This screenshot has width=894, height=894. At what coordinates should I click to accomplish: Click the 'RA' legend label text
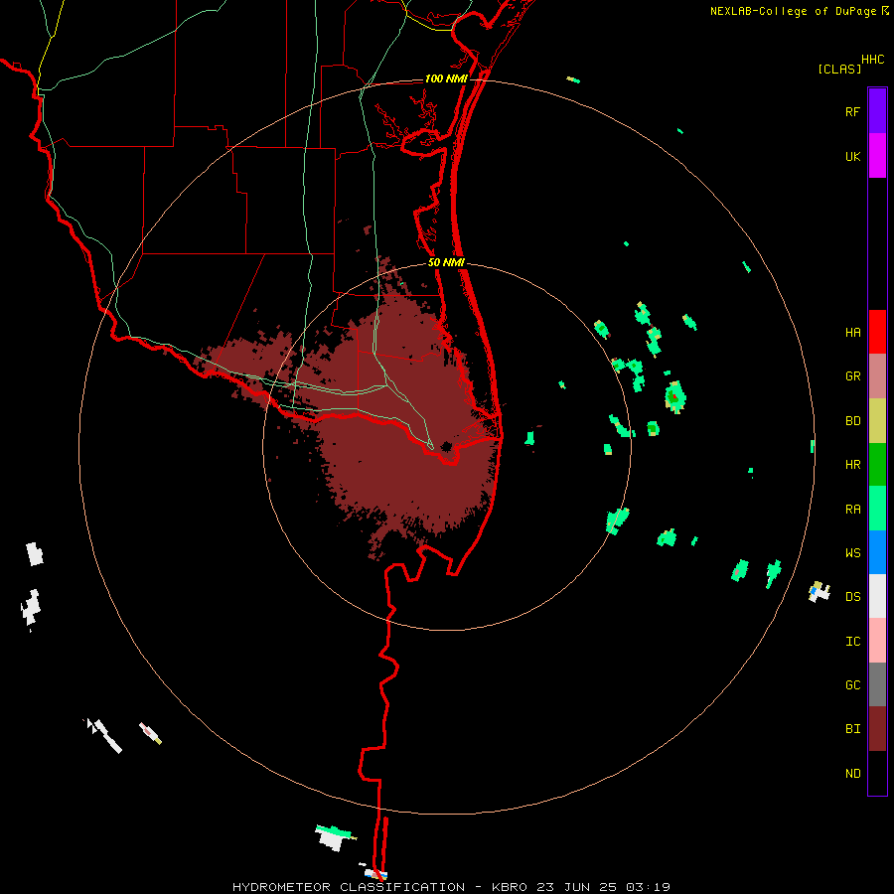click(x=852, y=510)
